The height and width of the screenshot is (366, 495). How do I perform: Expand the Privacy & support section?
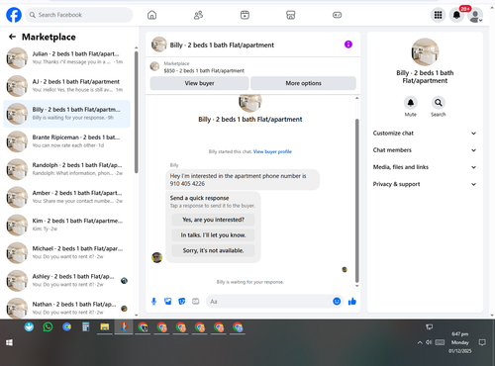[425, 184]
